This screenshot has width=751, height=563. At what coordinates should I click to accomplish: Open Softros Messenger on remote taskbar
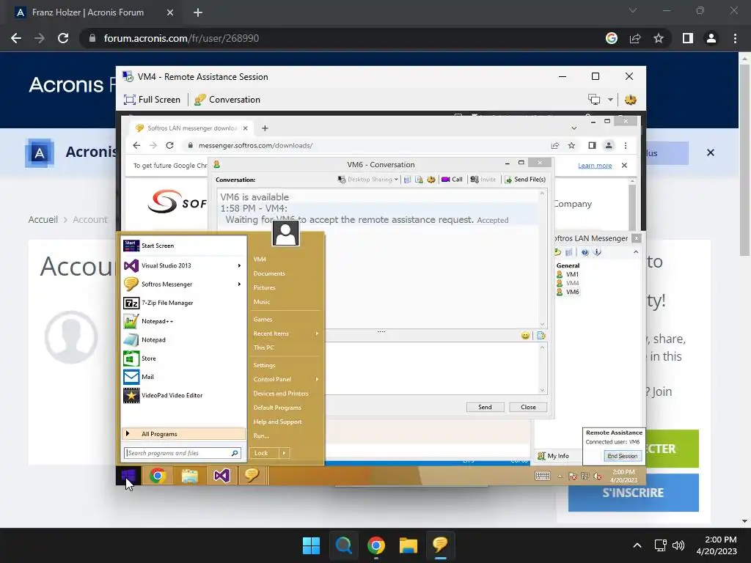252,475
